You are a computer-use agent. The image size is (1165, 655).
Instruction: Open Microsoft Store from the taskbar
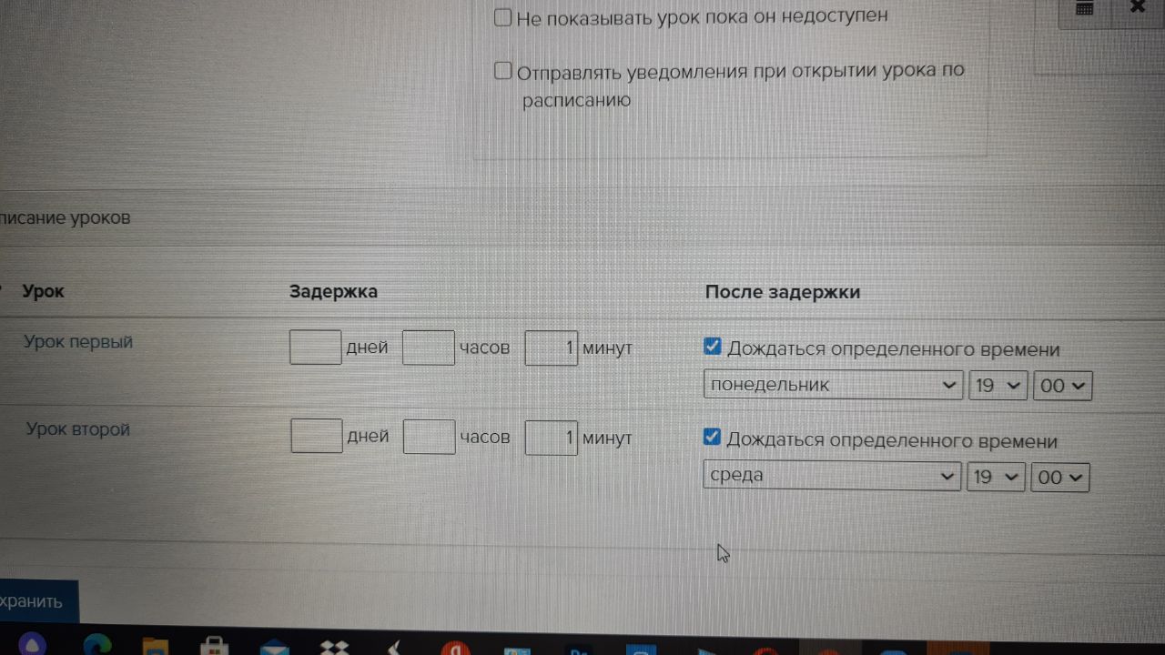(214, 646)
